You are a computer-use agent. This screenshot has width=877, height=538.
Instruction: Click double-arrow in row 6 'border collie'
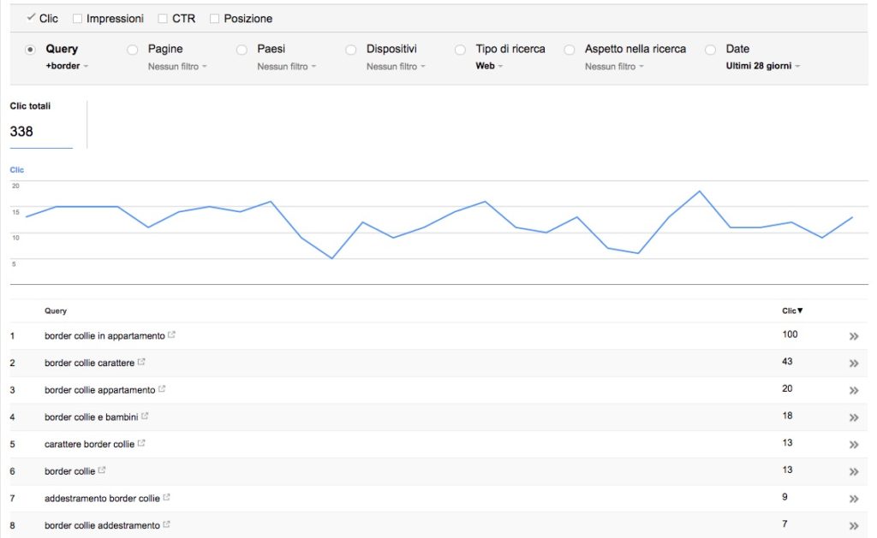[x=854, y=471]
